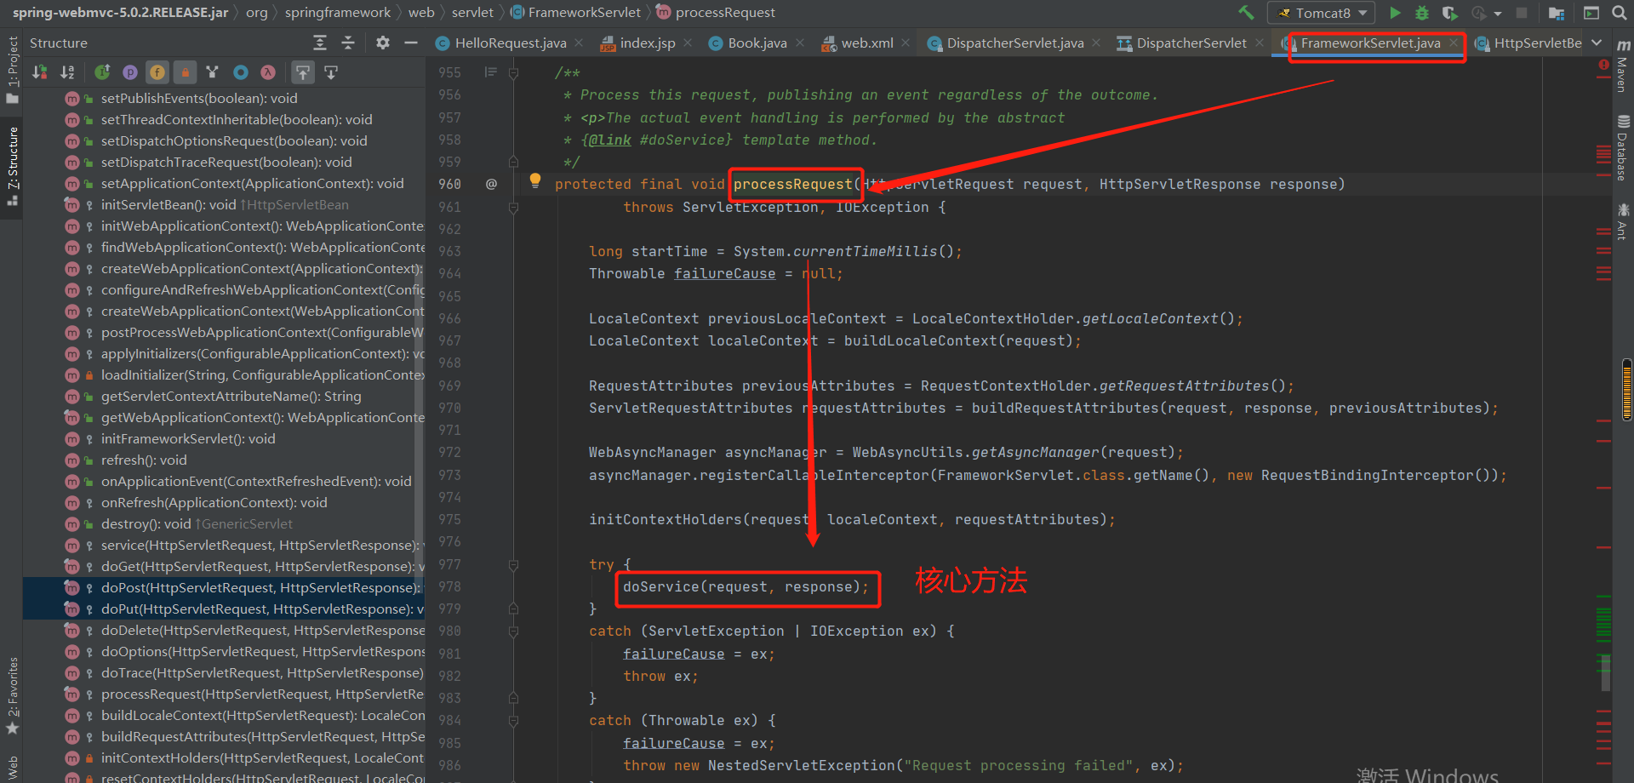
Task: Open the Ant tool window
Action: pyautogui.click(x=1623, y=221)
